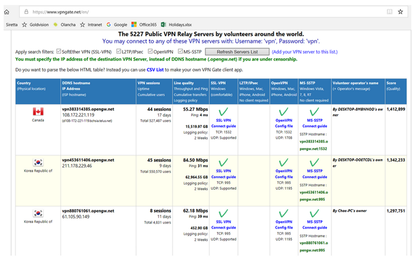The image size is (417, 258).
Task: Click the Score column header
Action: tap(396, 91)
